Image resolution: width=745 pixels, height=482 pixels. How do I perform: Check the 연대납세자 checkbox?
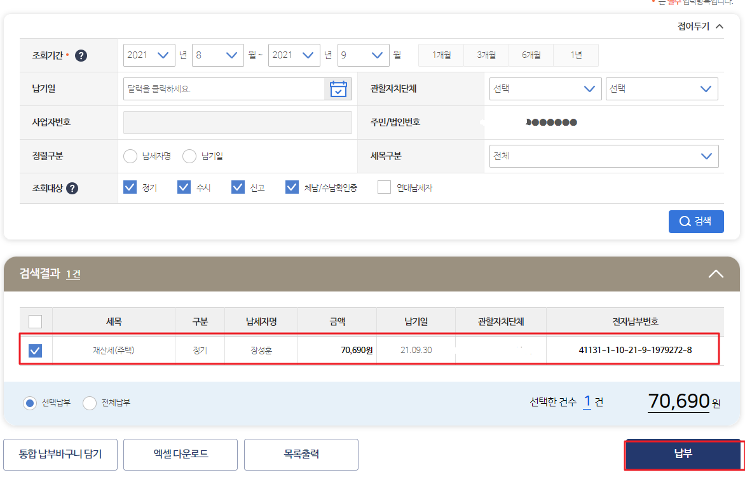point(384,187)
